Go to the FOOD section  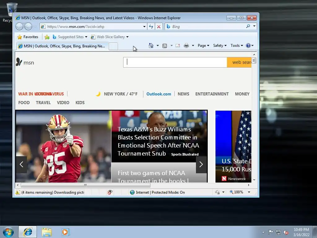coord(24,103)
